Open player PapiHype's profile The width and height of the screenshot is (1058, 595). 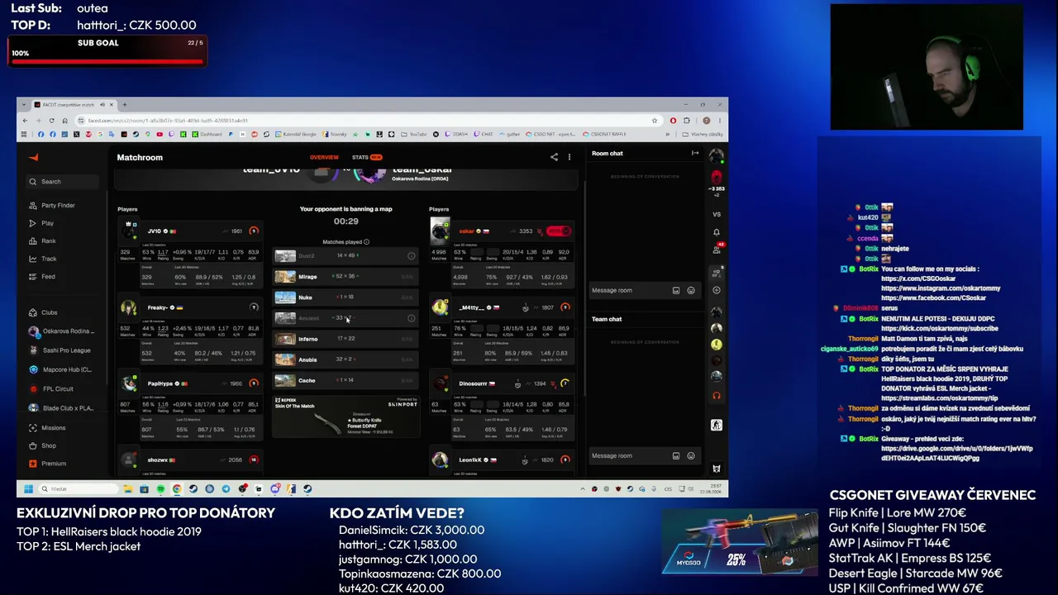click(160, 383)
